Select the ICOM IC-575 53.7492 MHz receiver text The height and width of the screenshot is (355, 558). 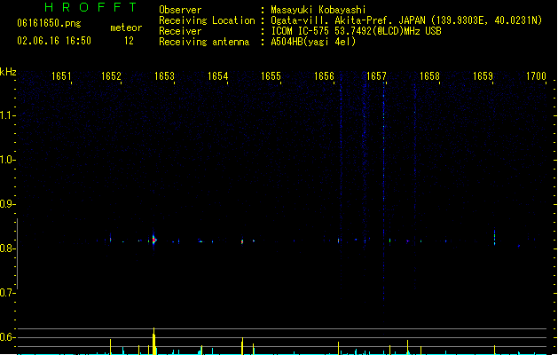pyautogui.click(x=357, y=31)
